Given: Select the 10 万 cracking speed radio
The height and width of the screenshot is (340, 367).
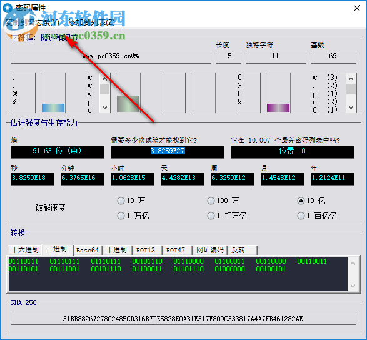Looking at the screenshot, I should 131,201.
